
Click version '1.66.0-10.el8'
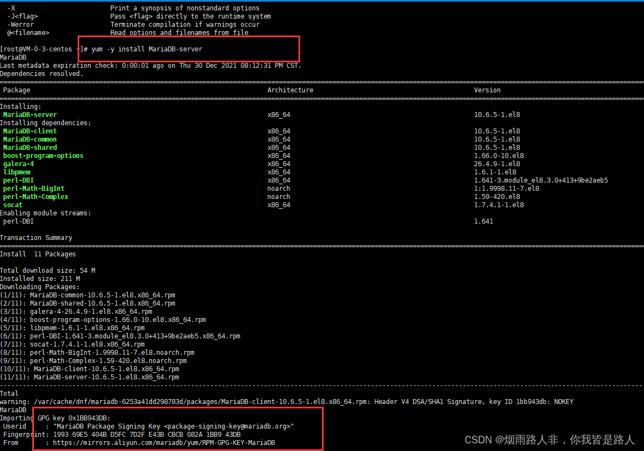(499, 156)
